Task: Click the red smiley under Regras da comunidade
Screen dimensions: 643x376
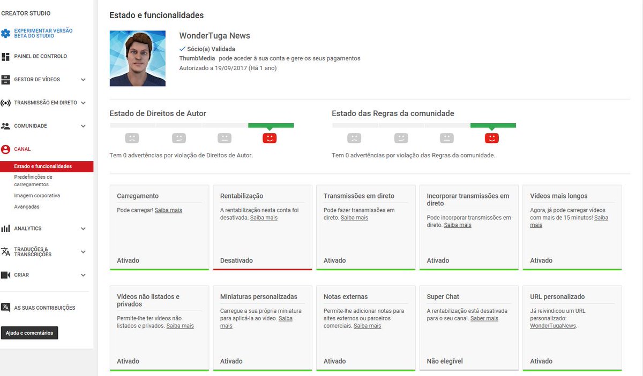Action: [491, 138]
